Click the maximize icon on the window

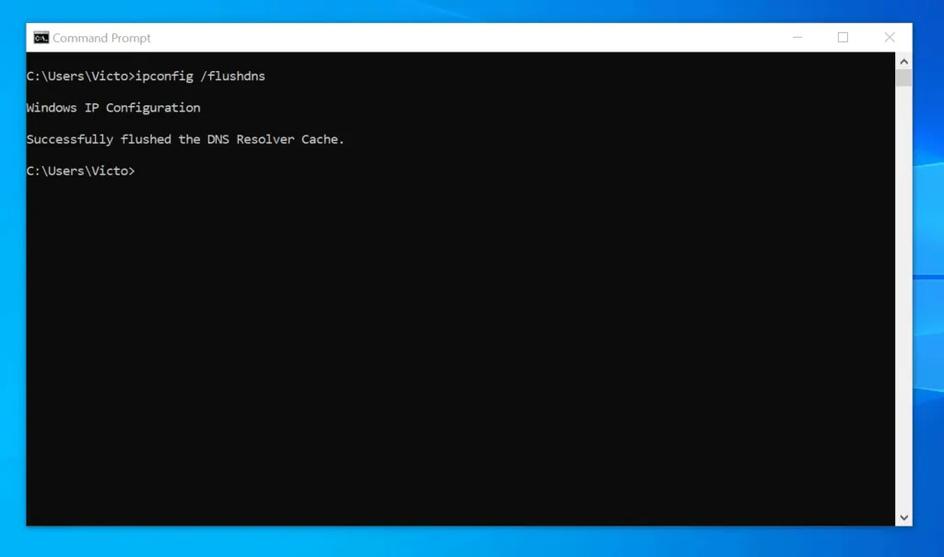(x=843, y=37)
